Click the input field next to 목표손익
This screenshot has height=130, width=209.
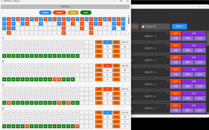click(x=163, y=27)
